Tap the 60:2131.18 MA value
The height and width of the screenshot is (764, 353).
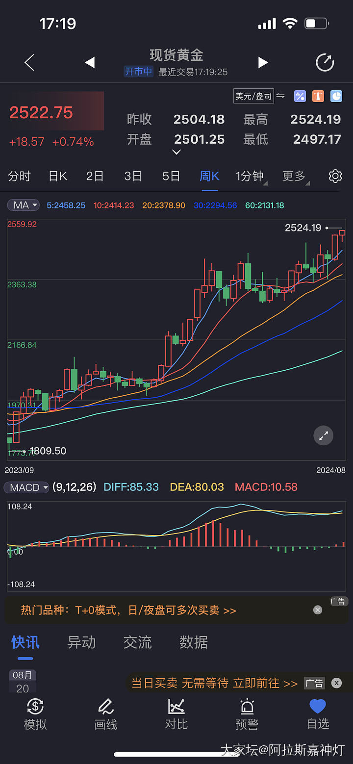(265, 205)
